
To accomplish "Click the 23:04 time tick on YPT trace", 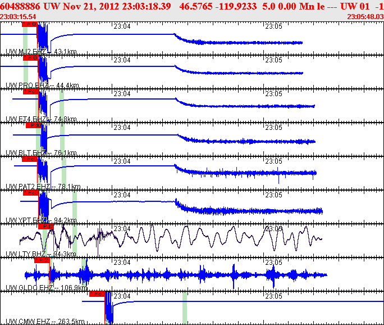I will [x=122, y=195].
